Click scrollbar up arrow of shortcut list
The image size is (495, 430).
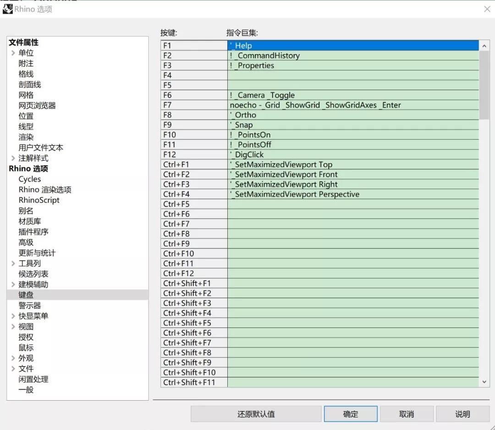click(x=484, y=46)
